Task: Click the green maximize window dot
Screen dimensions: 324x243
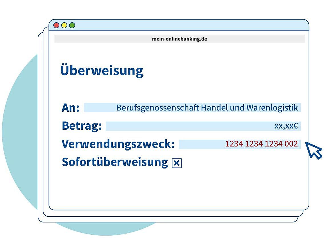Action: pos(72,25)
